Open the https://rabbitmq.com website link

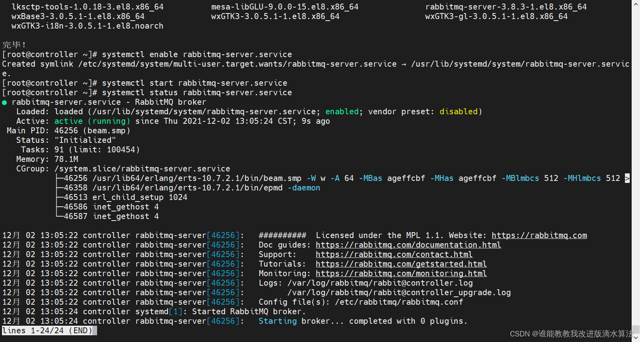539,235
